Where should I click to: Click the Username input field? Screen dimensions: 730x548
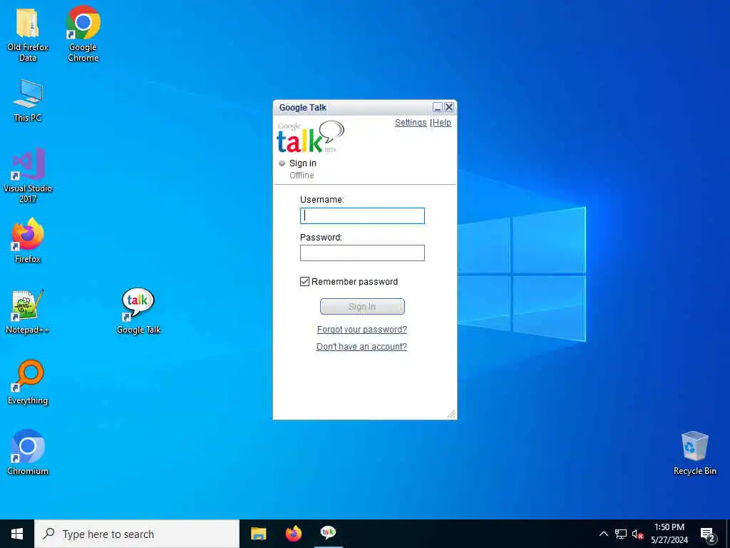[x=362, y=215]
